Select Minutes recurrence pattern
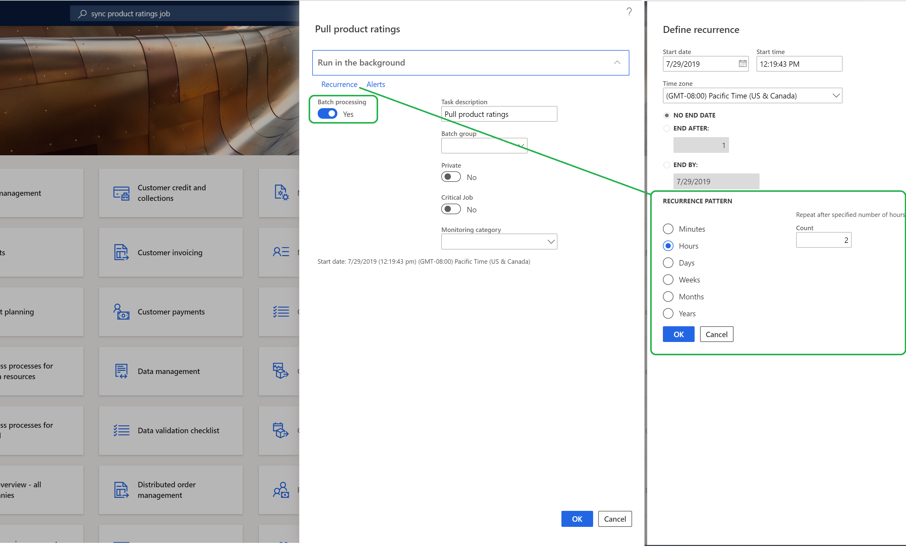The width and height of the screenshot is (906, 548). pyautogui.click(x=668, y=228)
